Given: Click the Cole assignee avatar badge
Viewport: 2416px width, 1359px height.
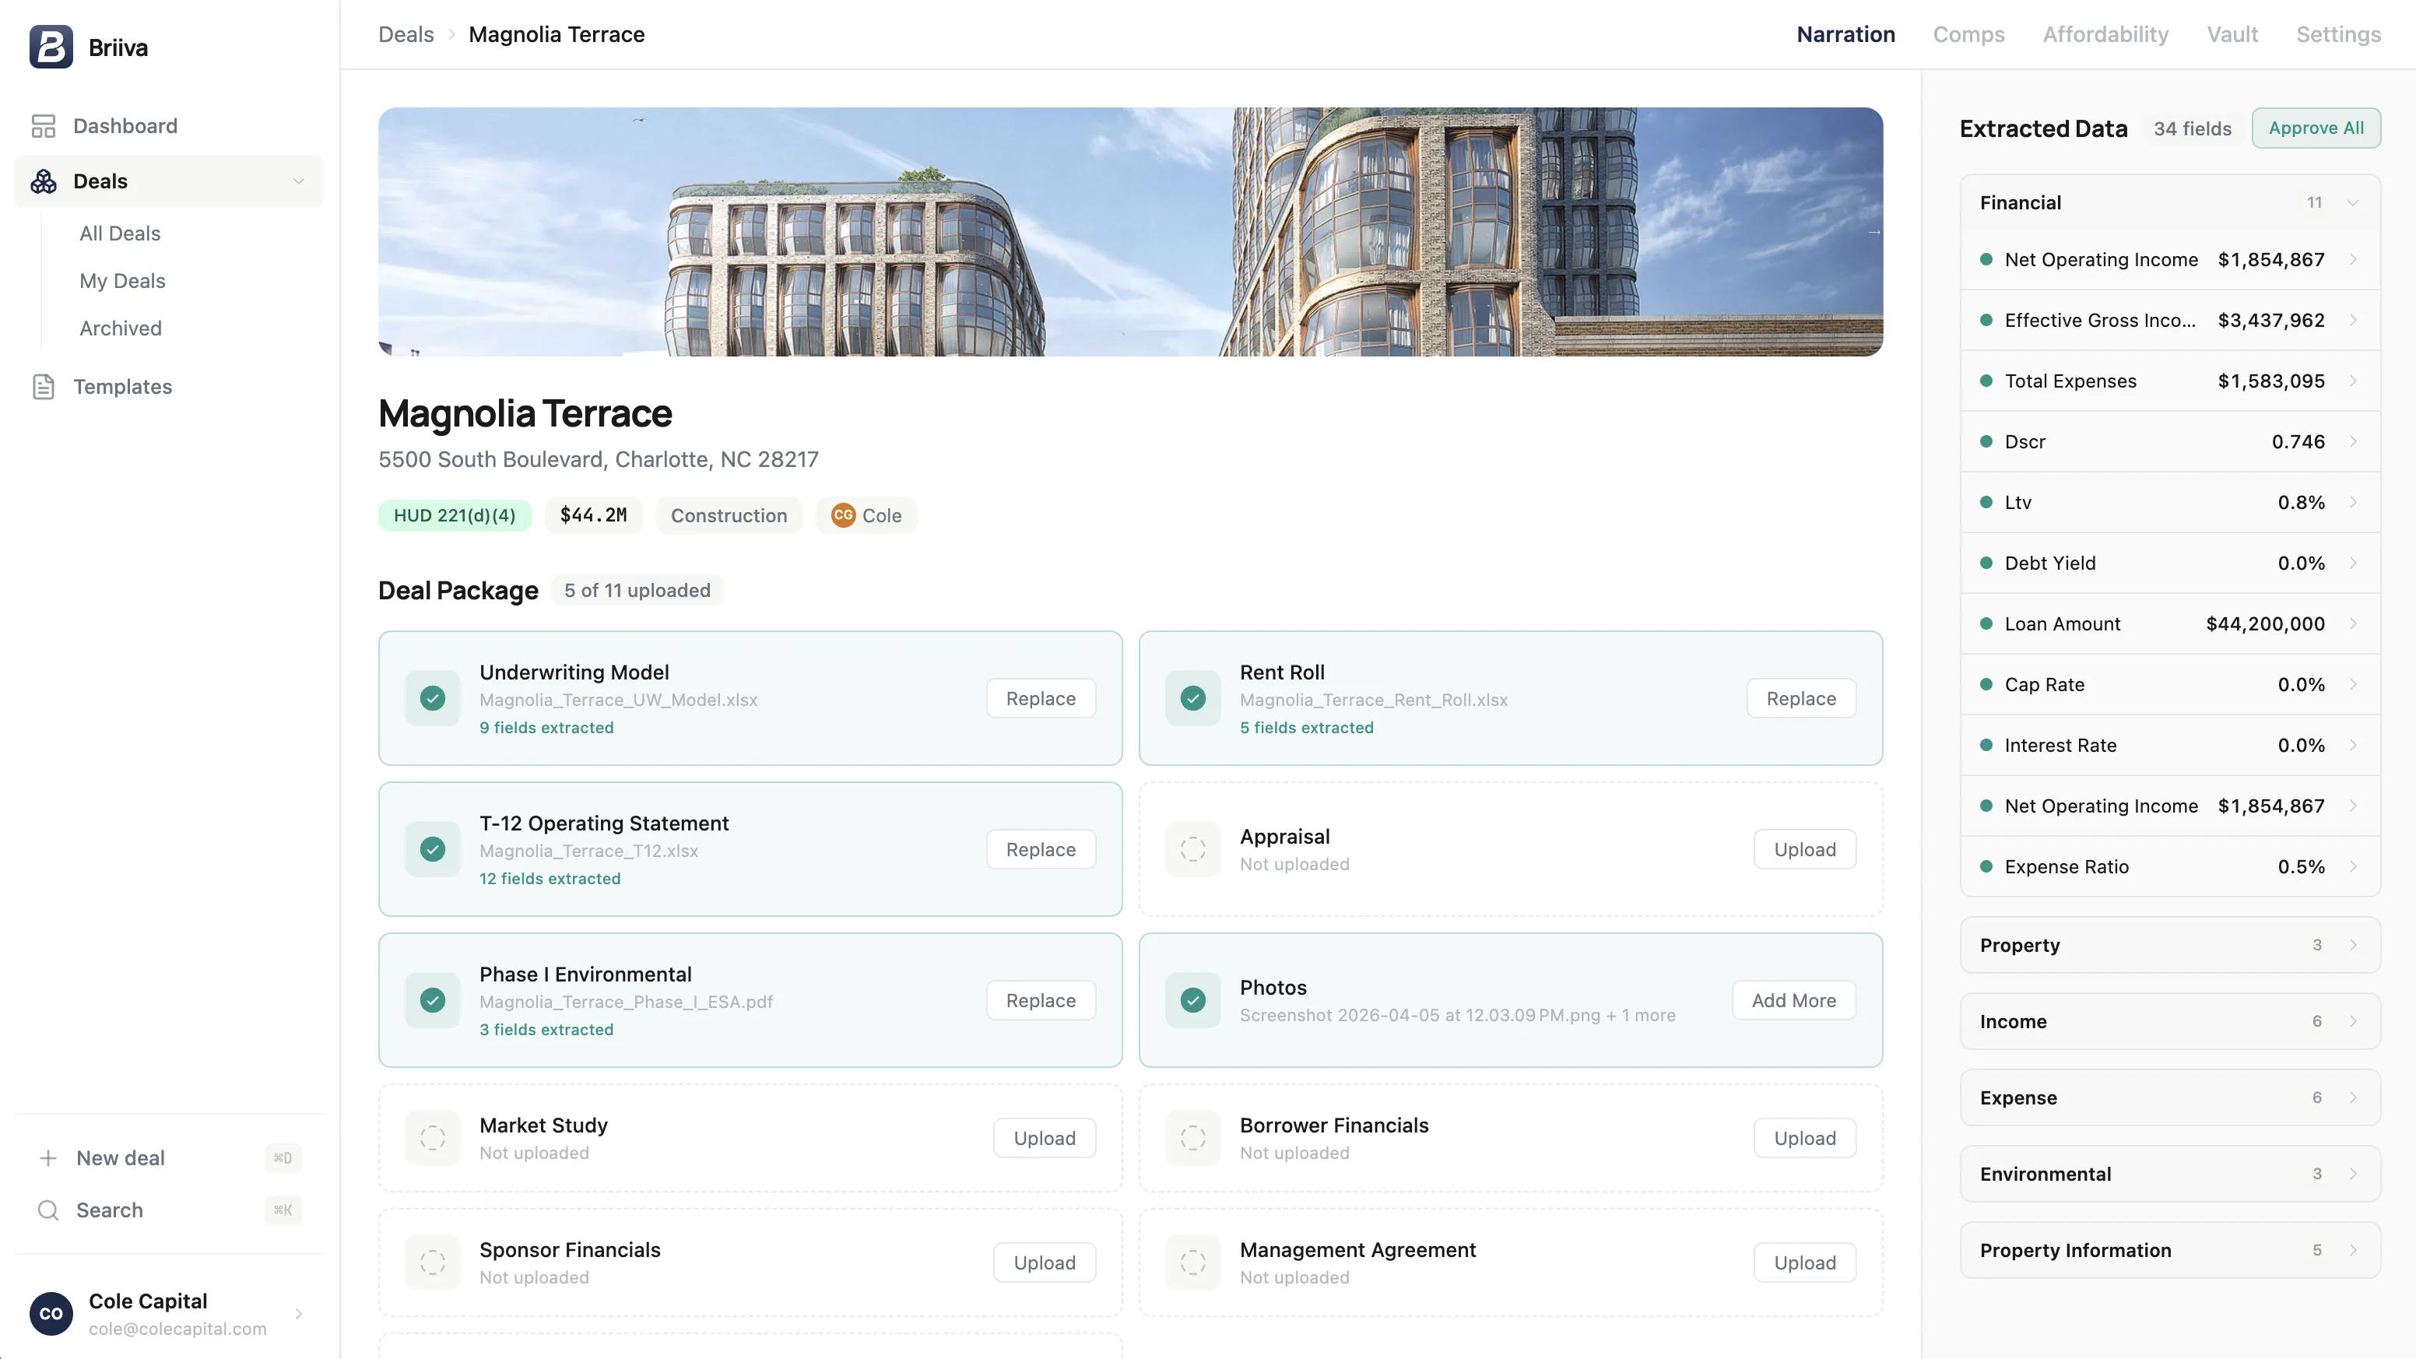Looking at the screenshot, I should point(843,515).
